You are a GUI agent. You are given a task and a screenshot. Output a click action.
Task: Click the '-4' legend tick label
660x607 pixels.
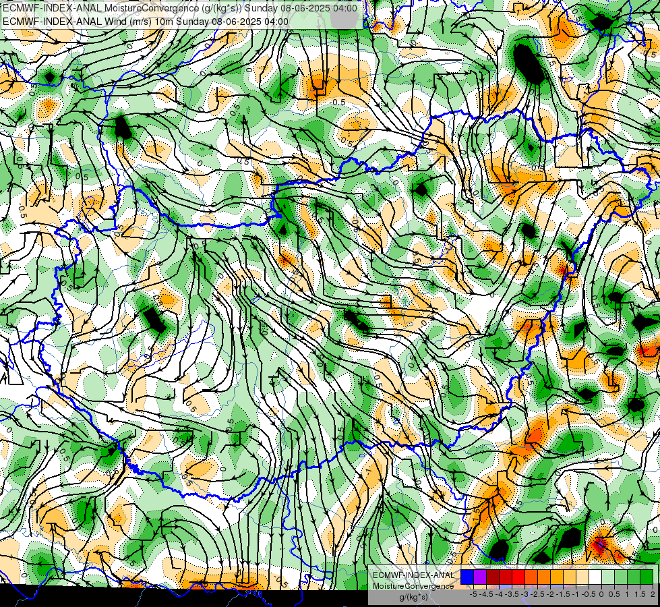coord(499,594)
